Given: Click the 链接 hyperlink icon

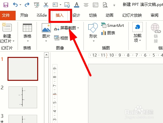Looking at the screenshot, I should [156, 28].
